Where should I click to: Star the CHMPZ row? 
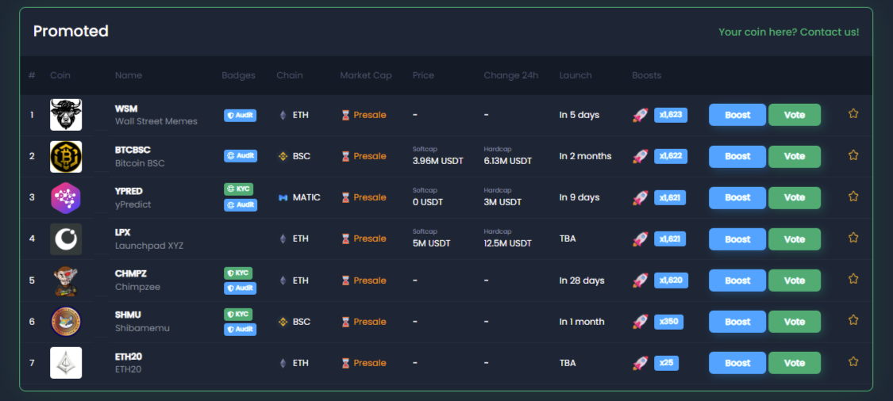[x=853, y=279]
